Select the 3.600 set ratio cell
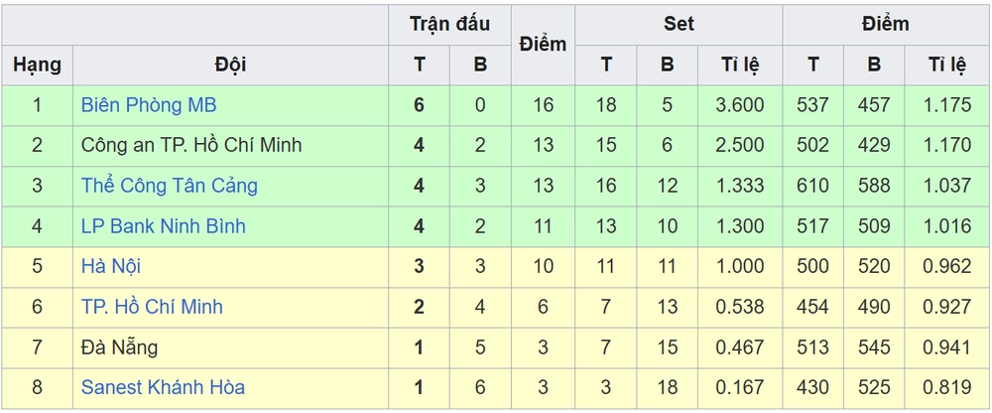 pos(739,104)
